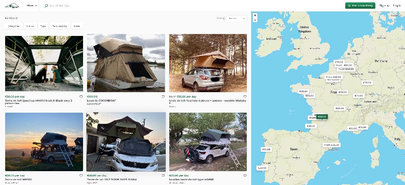Open photo of two women inside tent

point(44,64)
